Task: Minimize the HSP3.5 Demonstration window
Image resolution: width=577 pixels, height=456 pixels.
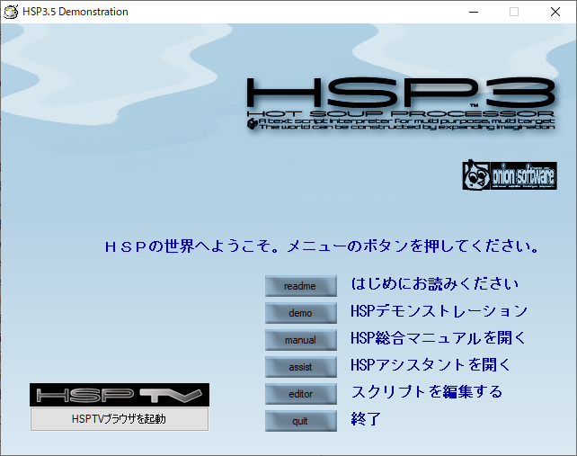Action: [474, 12]
